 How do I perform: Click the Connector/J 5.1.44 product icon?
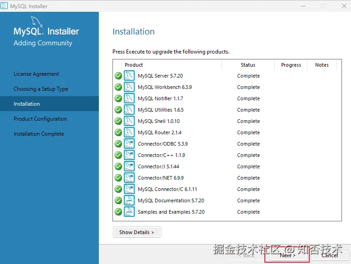(129, 166)
